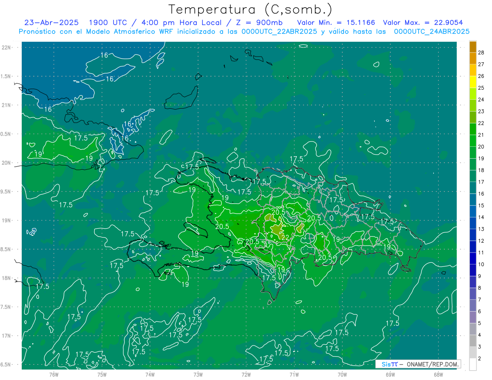
Task: Click the '22' contour label on the map
Action: click(x=285, y=238)
